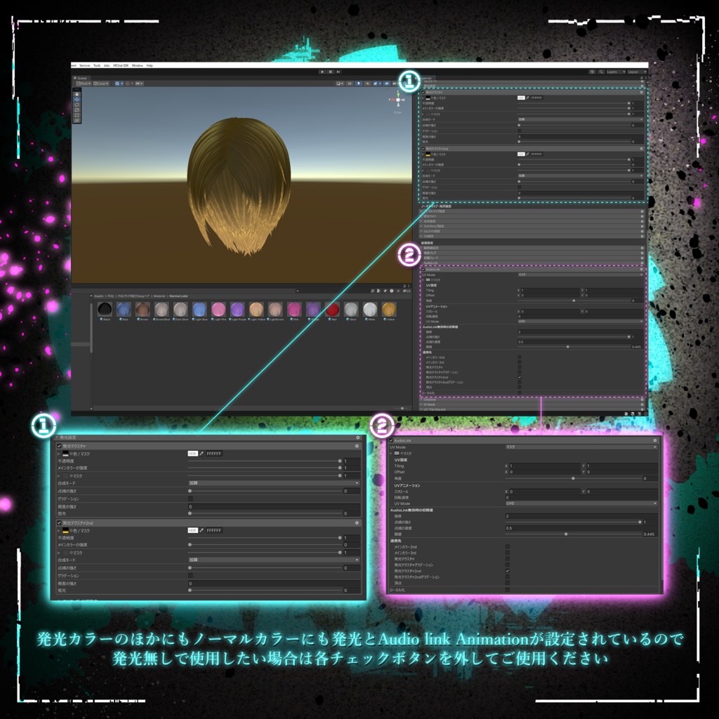Select the Yellow material thumbnail
Viewport: 719px width, 719px height.
[x=389, y=310]
